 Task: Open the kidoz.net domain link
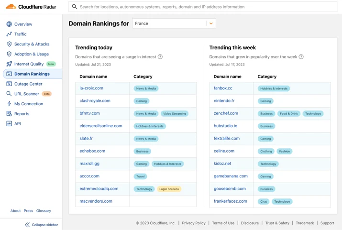coord(222,164)
